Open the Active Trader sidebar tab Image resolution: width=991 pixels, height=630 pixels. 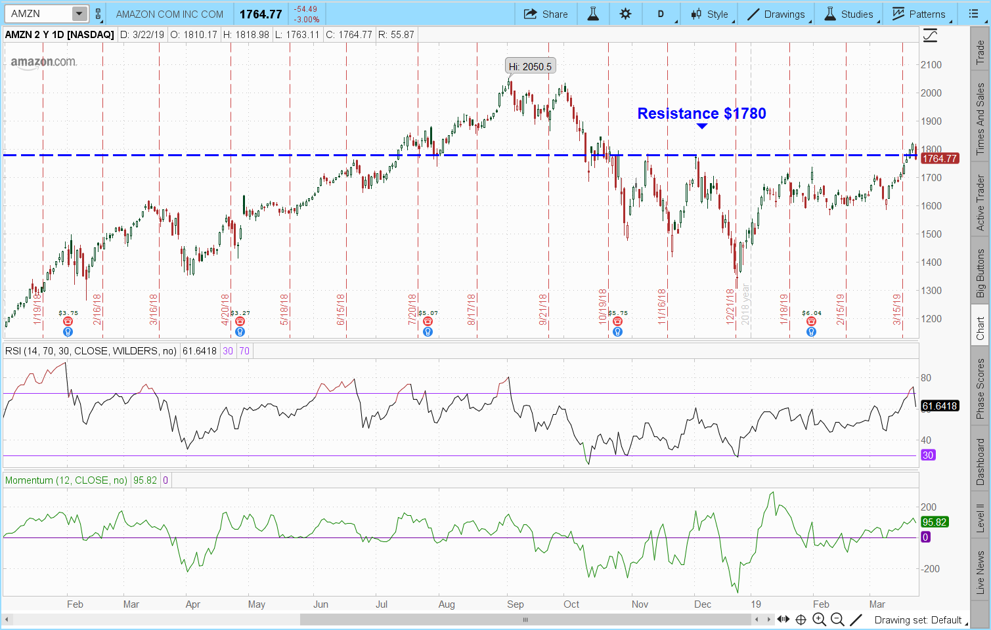pos(980,203)
